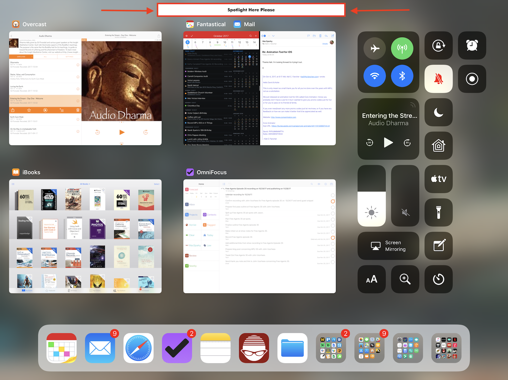Open the Notes app from the dock
This screenshot has height=380, width=508.
point(215,348)
